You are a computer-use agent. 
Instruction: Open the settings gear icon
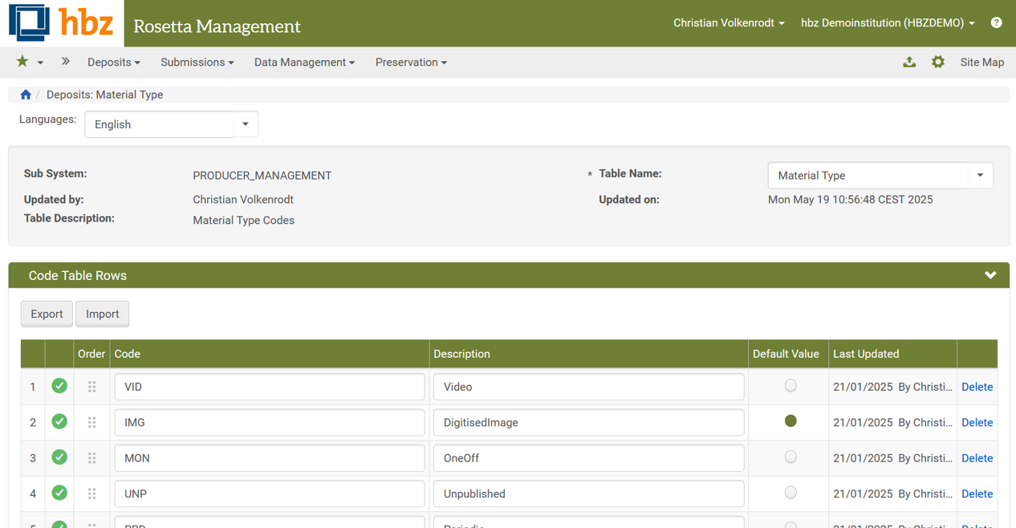[938, 62]
